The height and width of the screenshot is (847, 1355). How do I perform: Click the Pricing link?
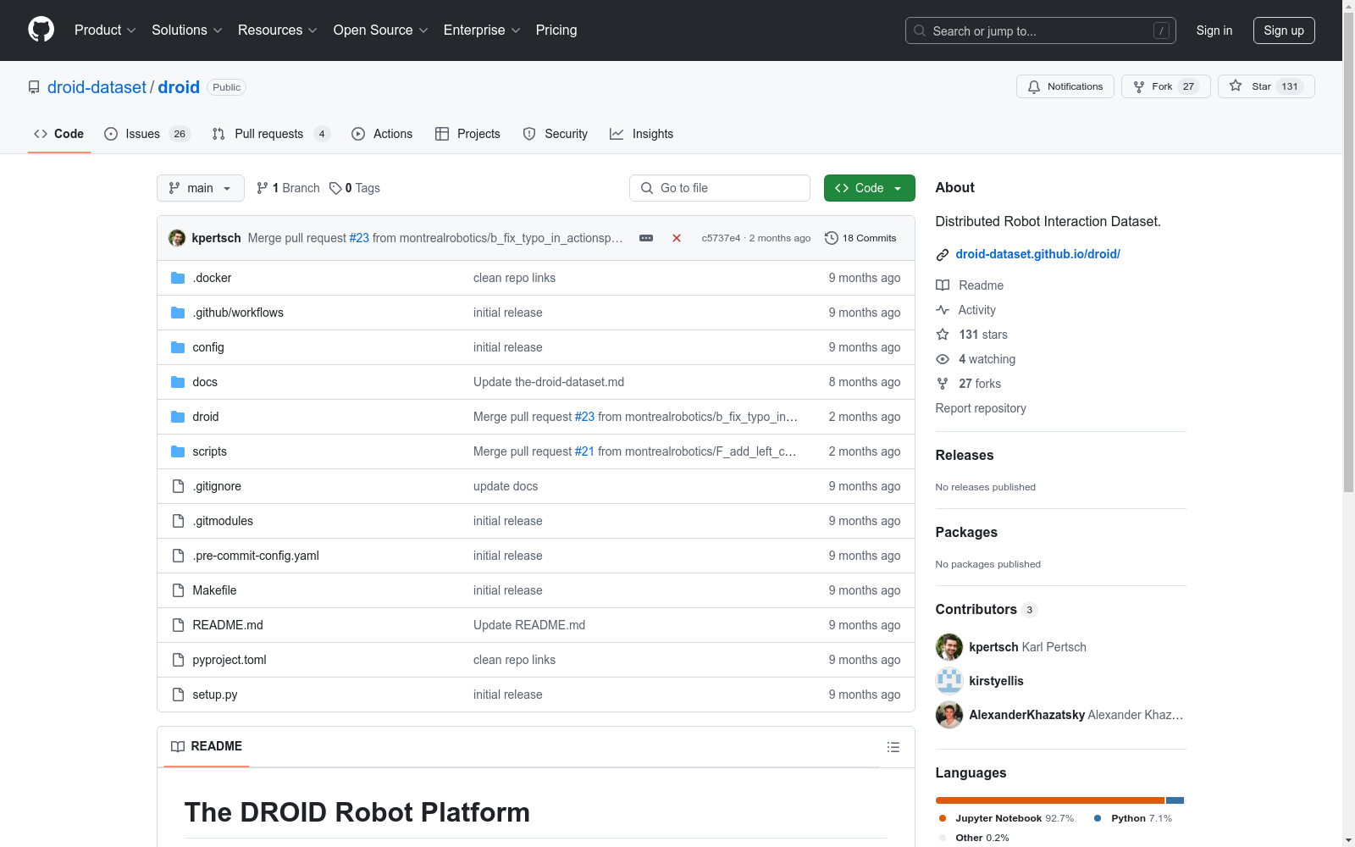coord(556,30)
